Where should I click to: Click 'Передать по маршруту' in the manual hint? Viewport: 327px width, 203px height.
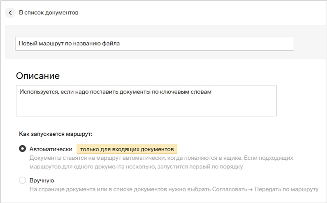(x=286, y=189)
